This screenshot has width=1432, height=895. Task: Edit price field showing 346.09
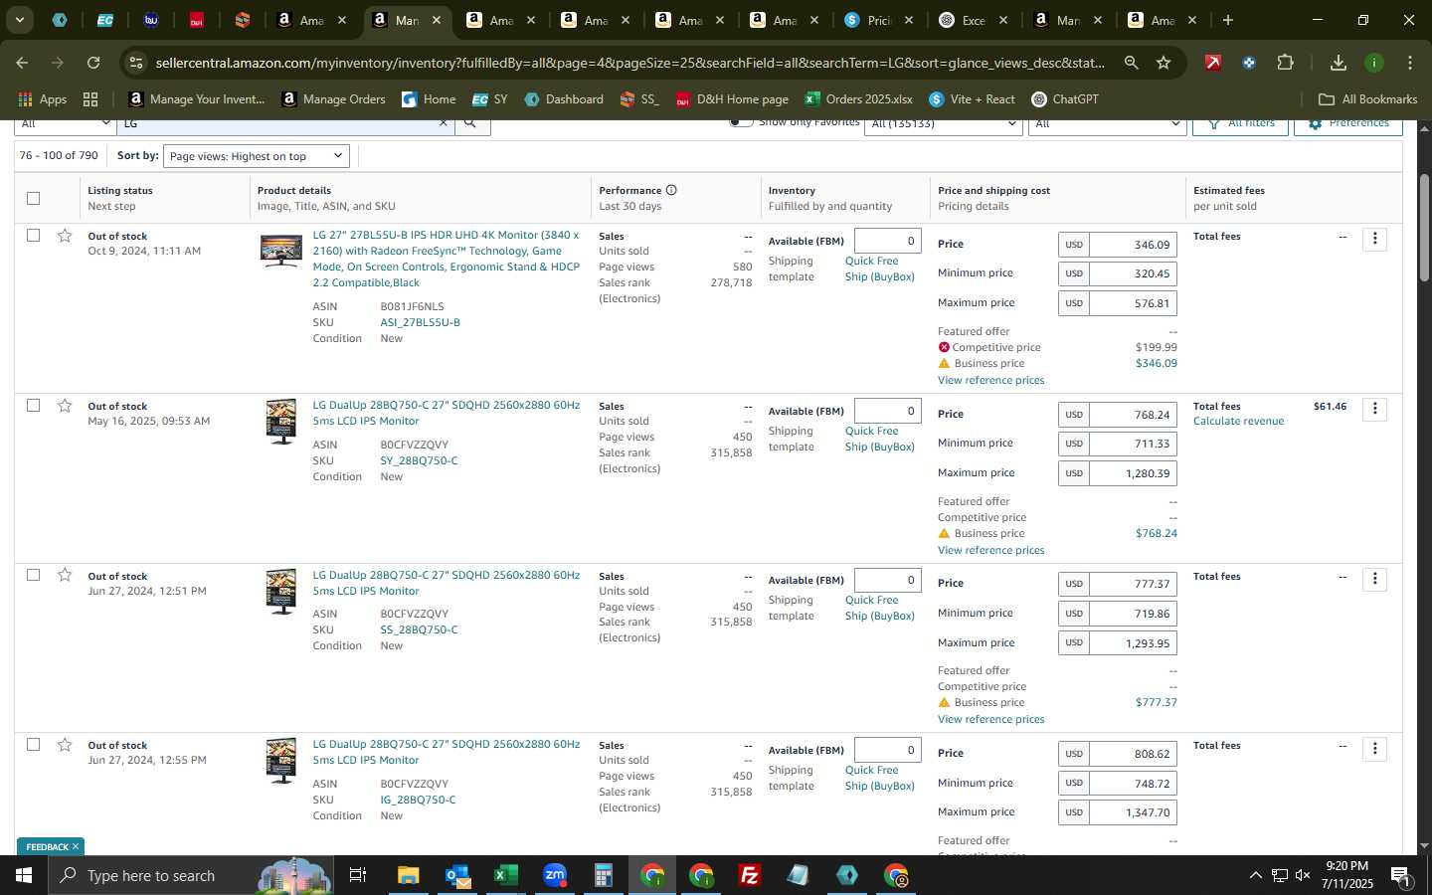[1133, 245]
